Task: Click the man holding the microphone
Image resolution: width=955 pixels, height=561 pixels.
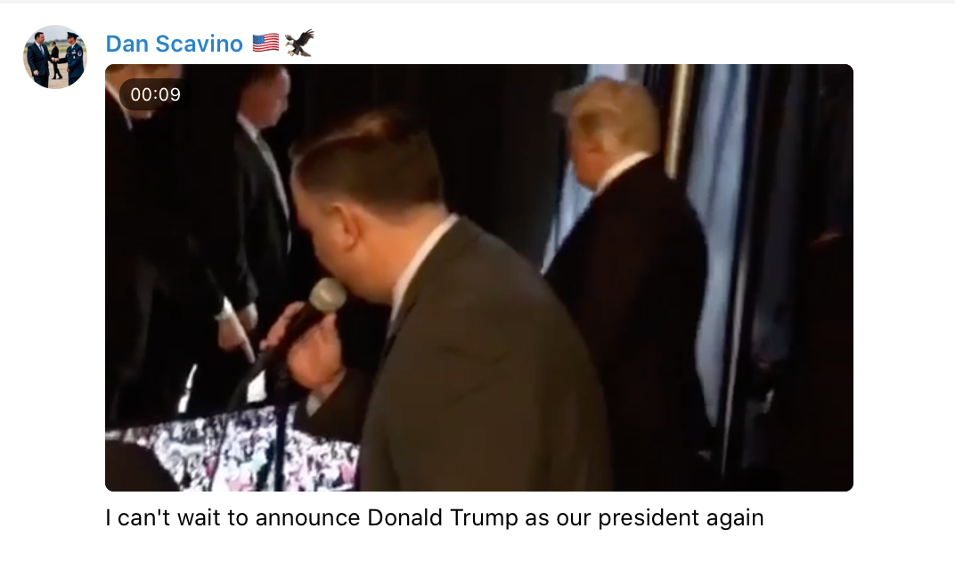Action: click(x=427, y=305)
